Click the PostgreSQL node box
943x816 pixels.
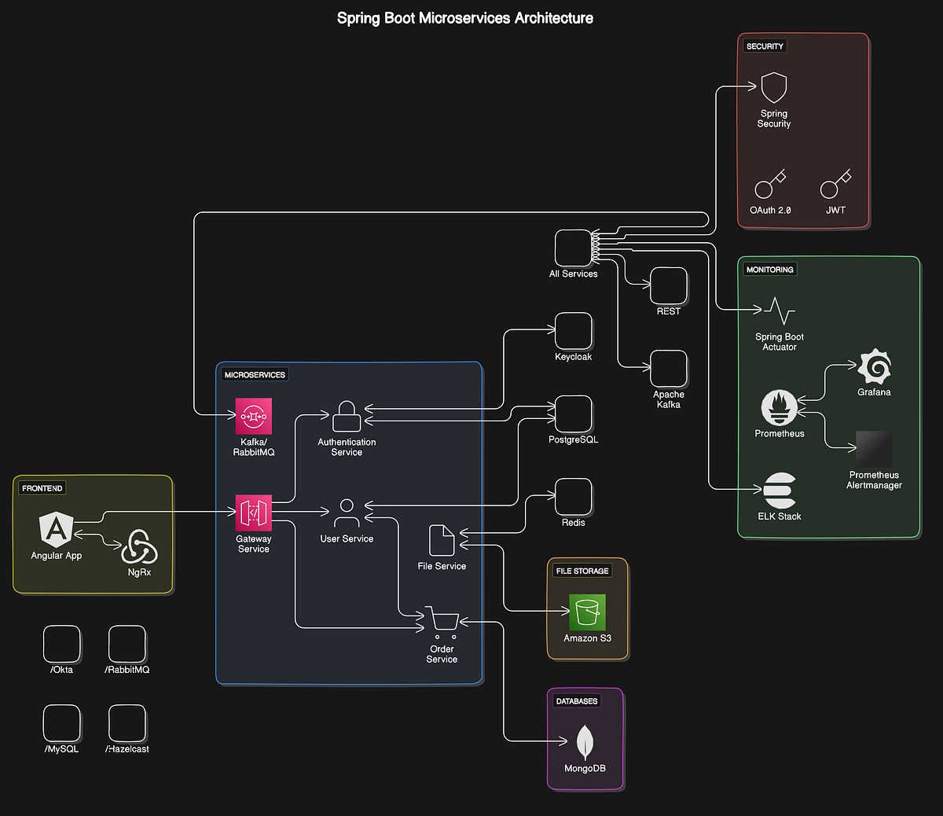click(x=574, y=414)
